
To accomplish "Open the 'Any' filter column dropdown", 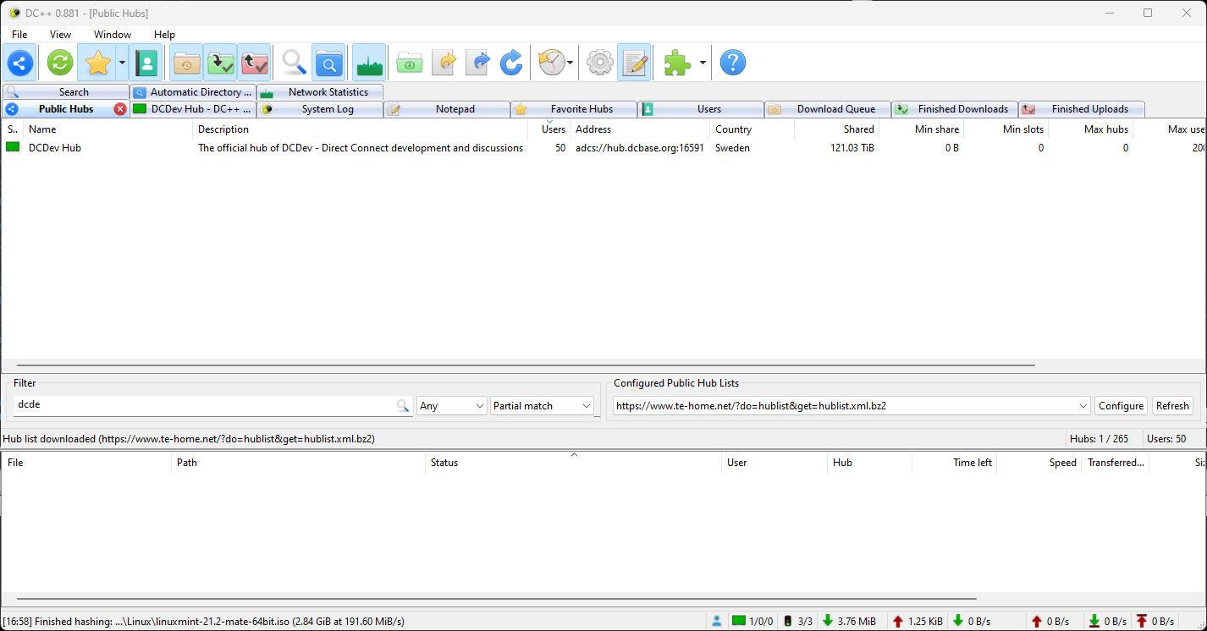I will (452, 406).
